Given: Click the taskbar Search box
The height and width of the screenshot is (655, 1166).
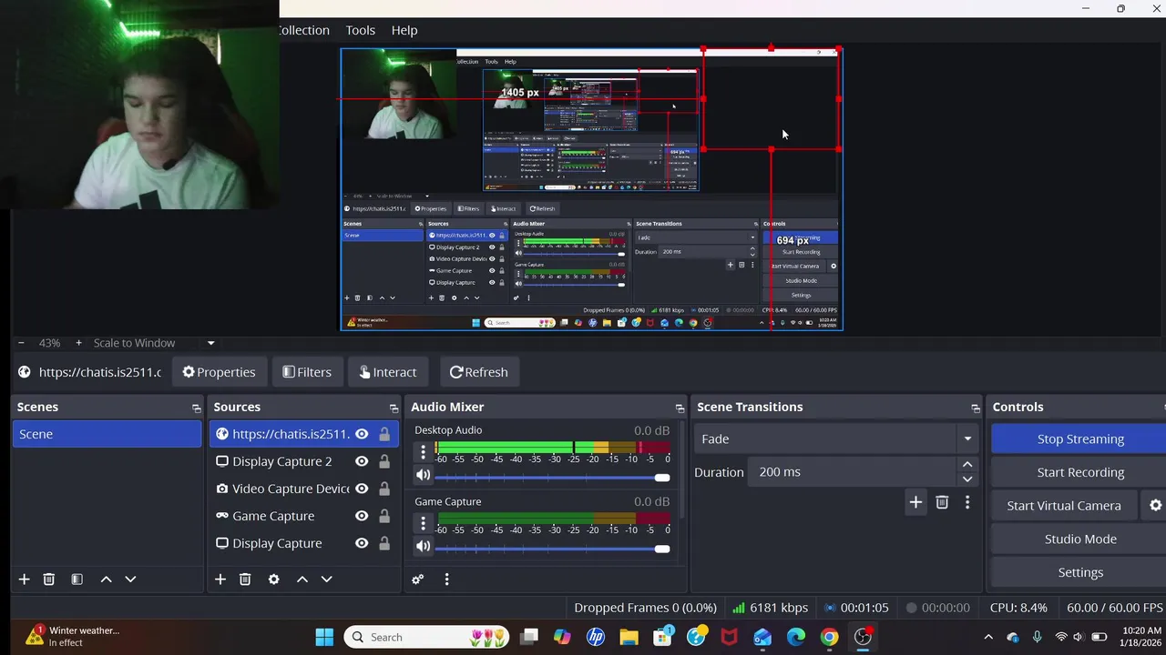Looking at the screenshot, I should (428, 637).
